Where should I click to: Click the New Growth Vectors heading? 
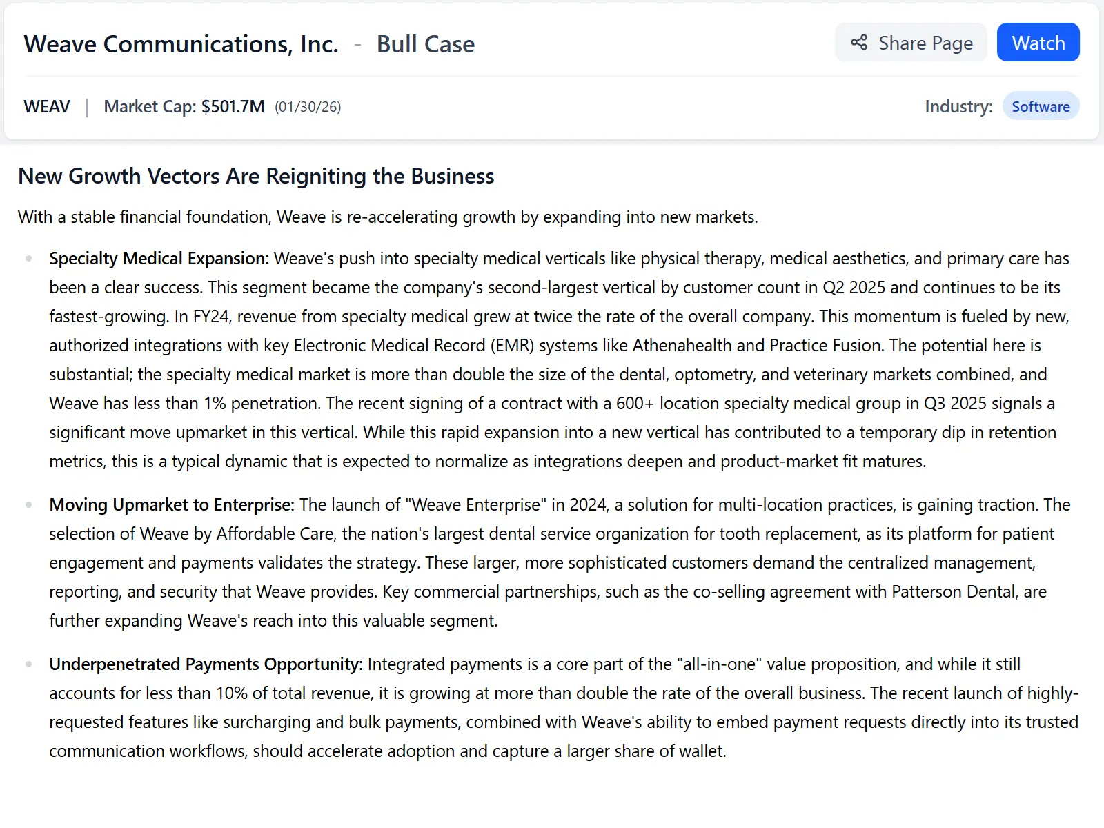pos(256,176)
